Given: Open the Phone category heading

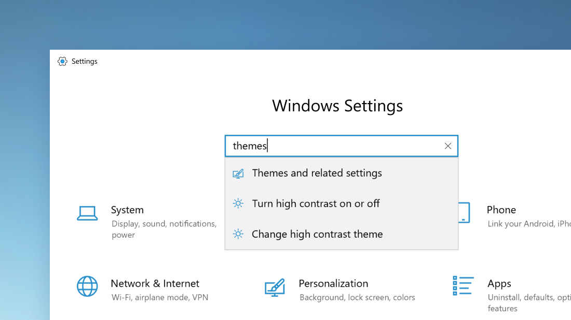Looking at the screenshot, I should click(501, 210).
